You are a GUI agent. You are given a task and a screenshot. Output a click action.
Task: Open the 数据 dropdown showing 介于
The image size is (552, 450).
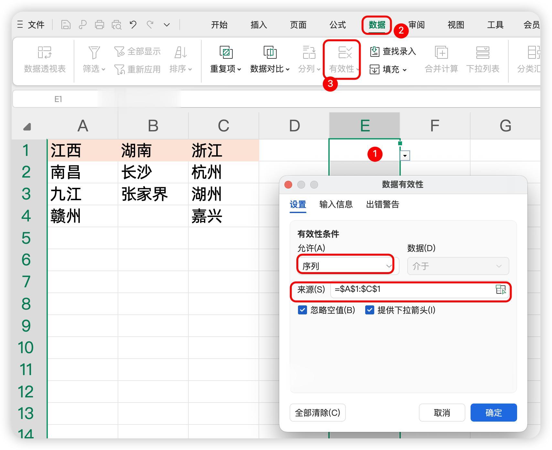(458, 266)
